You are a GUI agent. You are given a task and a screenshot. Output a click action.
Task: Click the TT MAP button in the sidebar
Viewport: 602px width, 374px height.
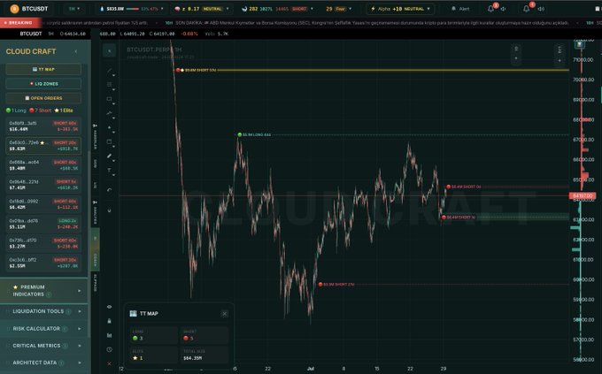(x=43, y=70)
